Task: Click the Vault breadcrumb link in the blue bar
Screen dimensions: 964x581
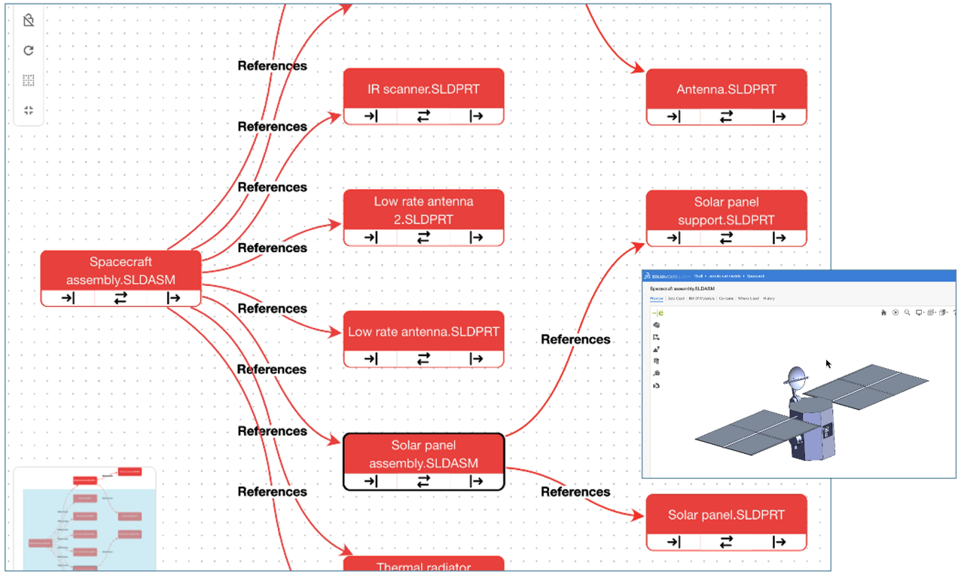Action: coord(697,276)
